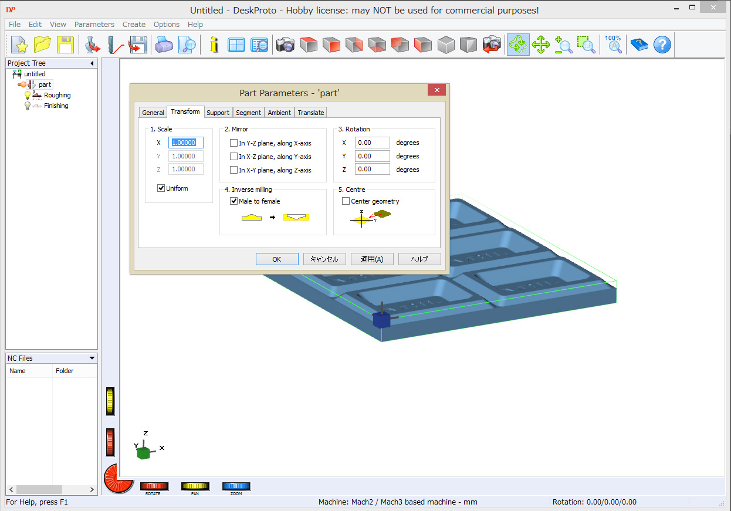Select the zoom window selection icon
Image resolution: width=731 pixels, height=511 pixels.
pos(586,45)
